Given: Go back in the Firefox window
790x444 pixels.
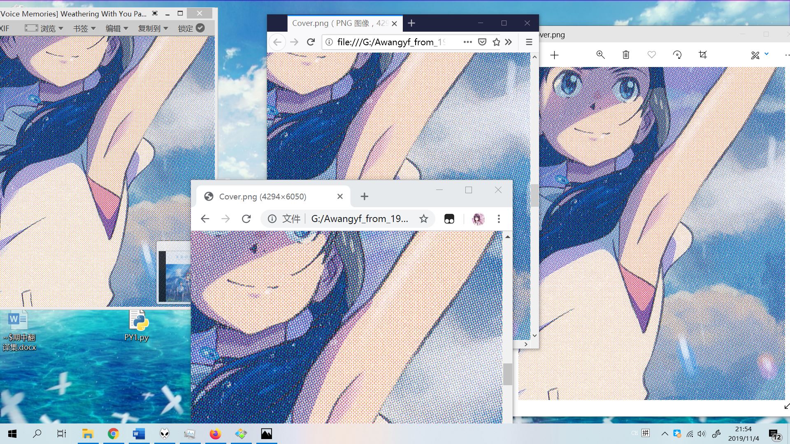Looking at the screenshot, I should [x=277, y=42].
